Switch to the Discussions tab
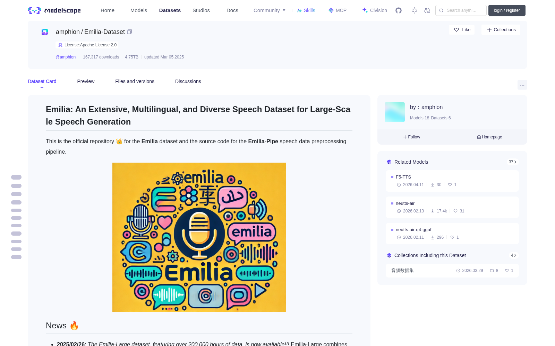 pyautogui.click(x=188, y=81)
